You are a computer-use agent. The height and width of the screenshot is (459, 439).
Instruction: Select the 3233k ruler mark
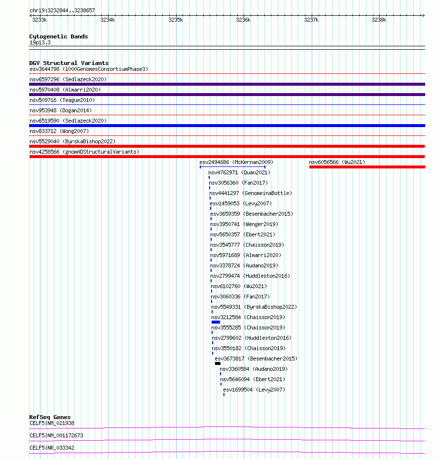39,20
